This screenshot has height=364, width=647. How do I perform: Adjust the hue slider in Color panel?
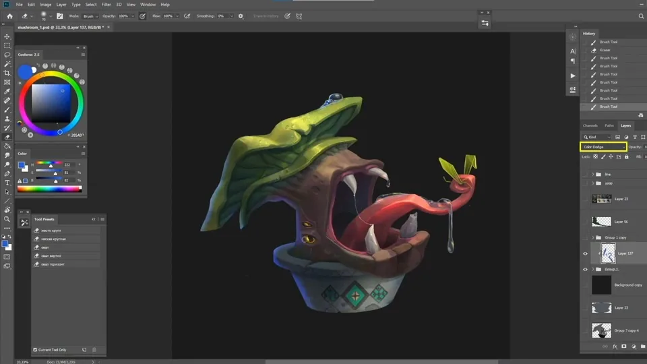click(x=49, y=164)
